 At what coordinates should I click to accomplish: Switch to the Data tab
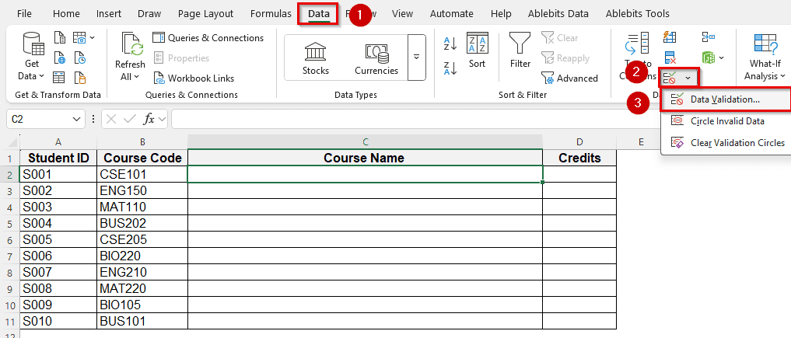coord(318,14)
